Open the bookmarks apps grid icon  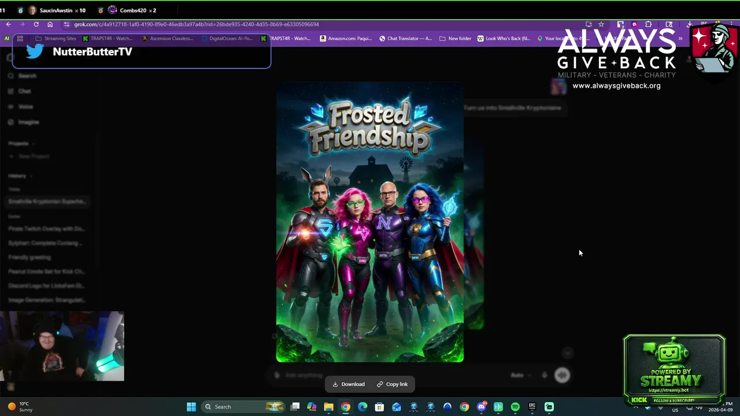20,39
